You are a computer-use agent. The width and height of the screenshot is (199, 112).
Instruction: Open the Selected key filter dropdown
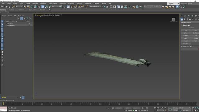point(184,108)
